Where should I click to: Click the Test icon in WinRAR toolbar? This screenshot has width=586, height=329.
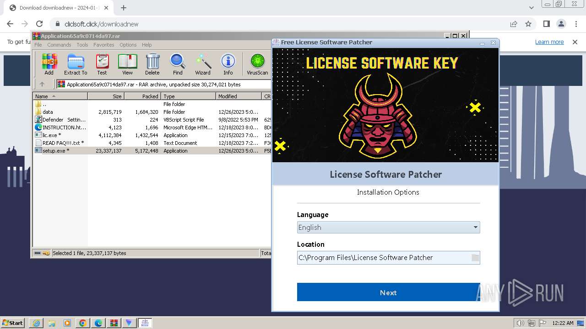click(x=102, y=64)
